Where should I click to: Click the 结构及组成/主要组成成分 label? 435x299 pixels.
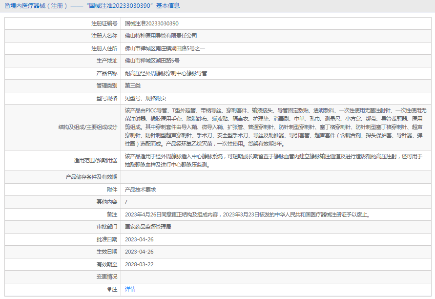[88, 127]
